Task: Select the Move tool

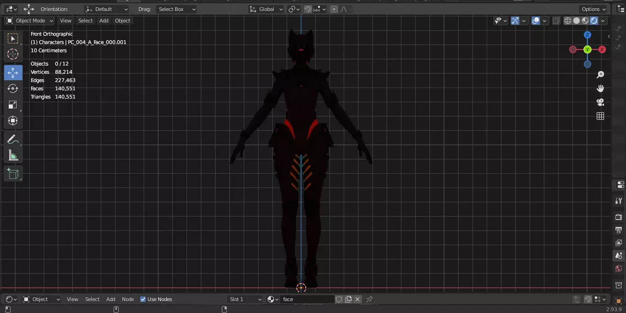Action: [13, 73]
